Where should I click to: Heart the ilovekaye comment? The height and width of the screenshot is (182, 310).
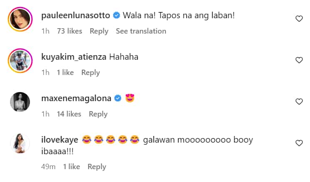(299, 143)
